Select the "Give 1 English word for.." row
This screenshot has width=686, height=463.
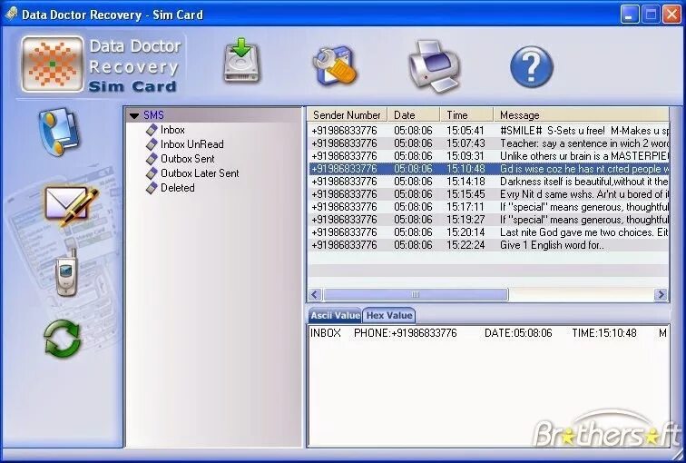pos(489,244)
